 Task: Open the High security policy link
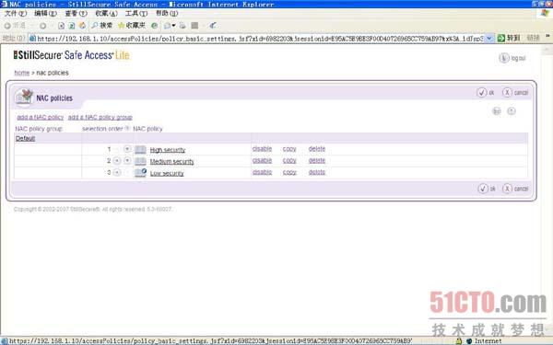coord(168,150)
